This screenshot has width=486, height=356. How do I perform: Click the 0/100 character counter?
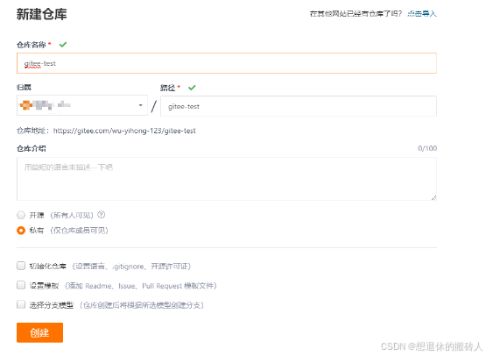427,148
